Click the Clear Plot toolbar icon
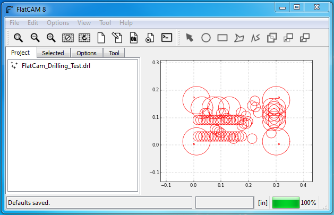Image resolution: width=334 pixels, height=215 pixels. click(68, 38)
